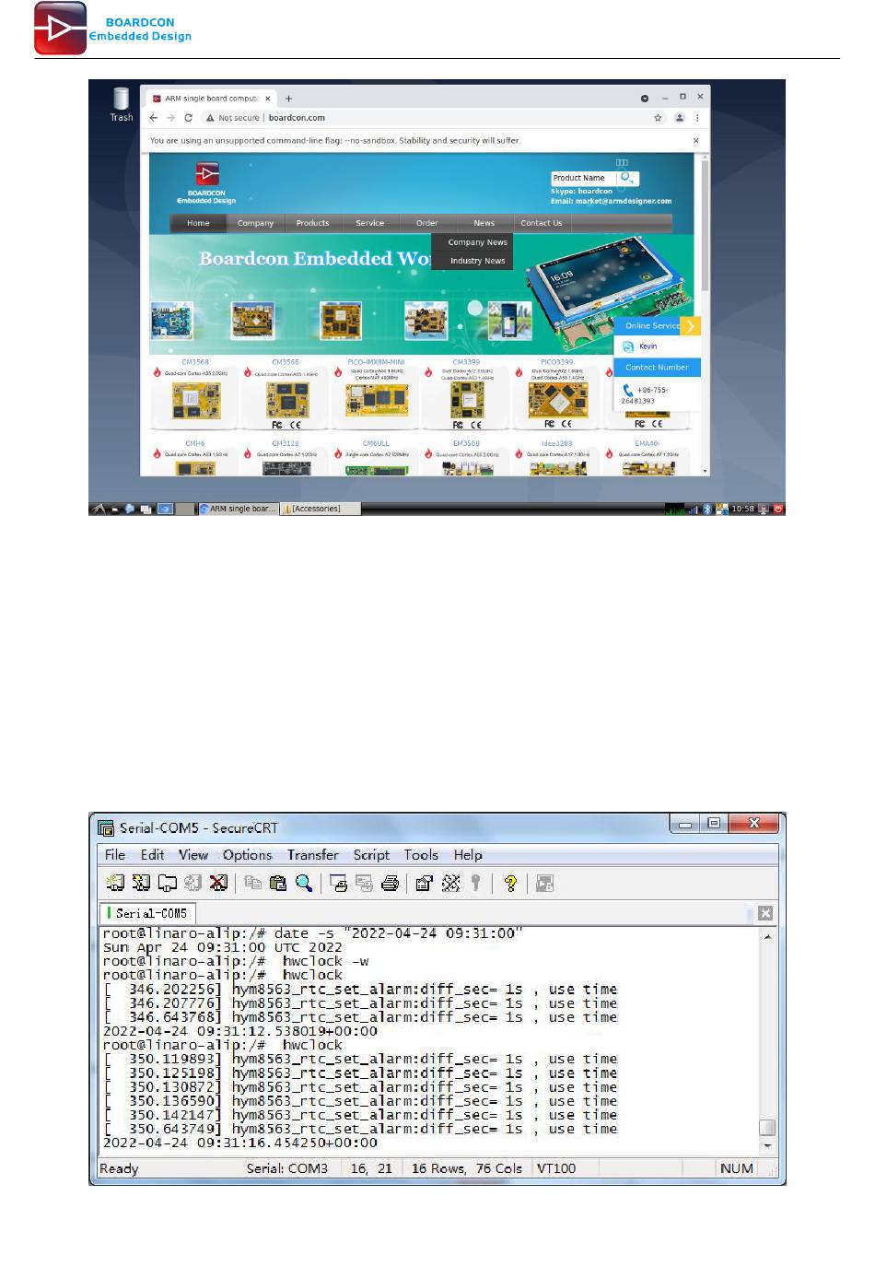
Task: Expand the News menu on website navigation
Action: pyautogui.click(x=484, y=223)
